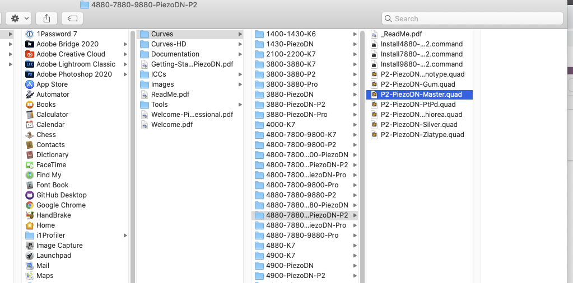
Task: Select the Google Chrome app icon
Action: tap(30, 205)
